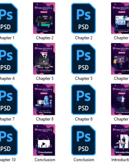129x166 pixels.
Task: Select the Chapter 2 PSD file icon
Action: tap(83, 18)
